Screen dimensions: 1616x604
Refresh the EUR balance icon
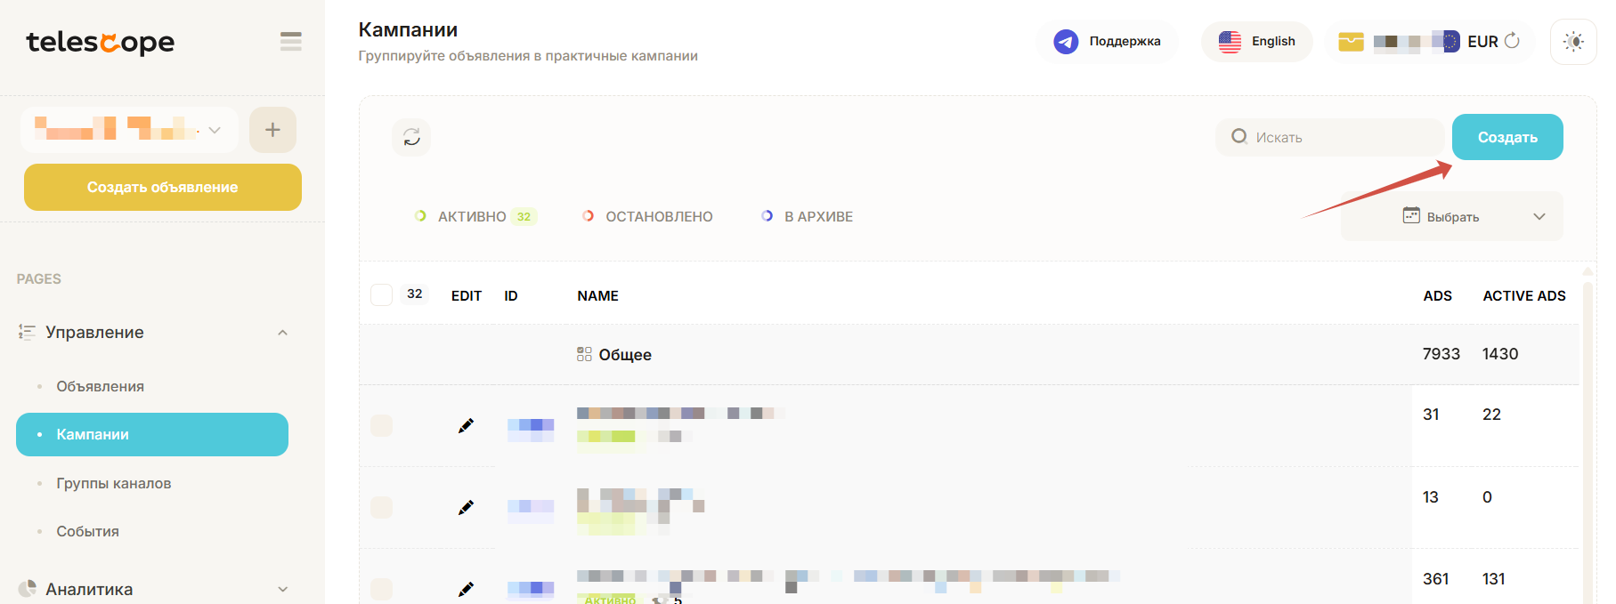pyautogui.click(x=1512, y=41)
